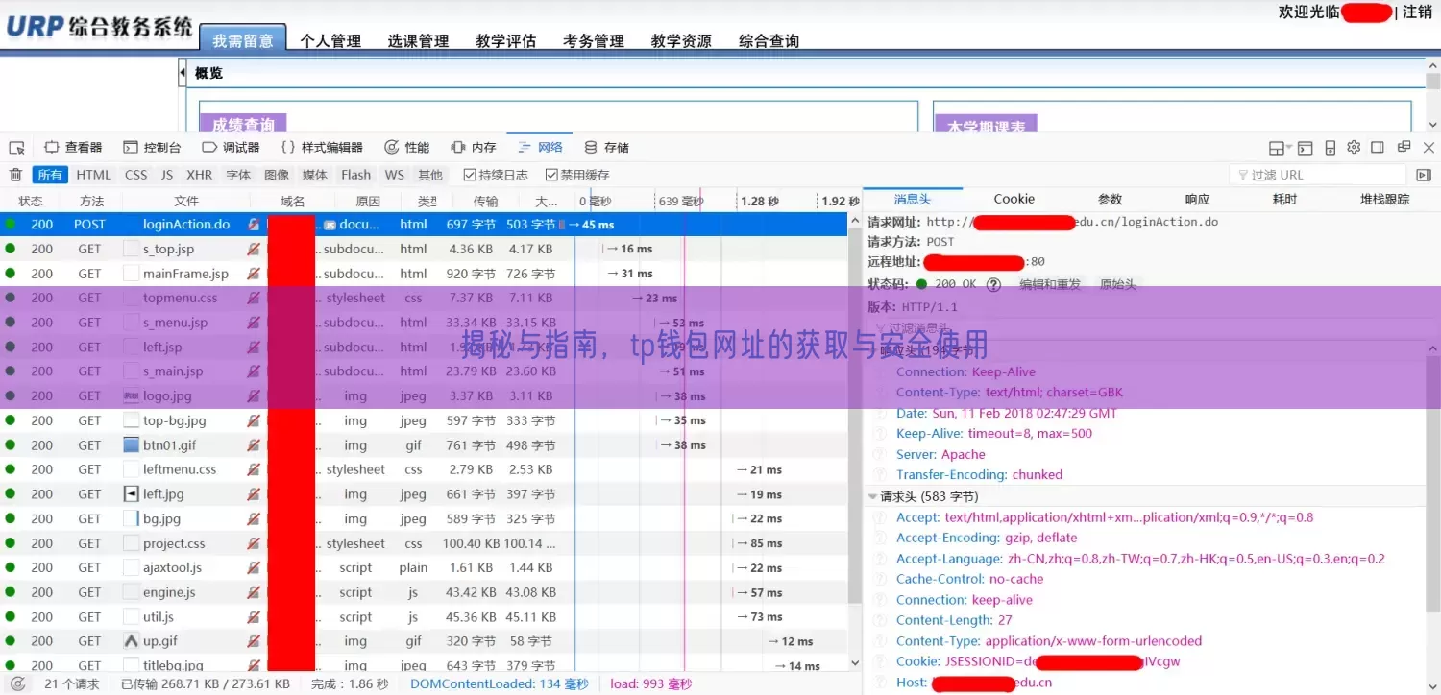Click the 编辑和重发 button
The image size is (1441, 695).
tap(1050, 285)
